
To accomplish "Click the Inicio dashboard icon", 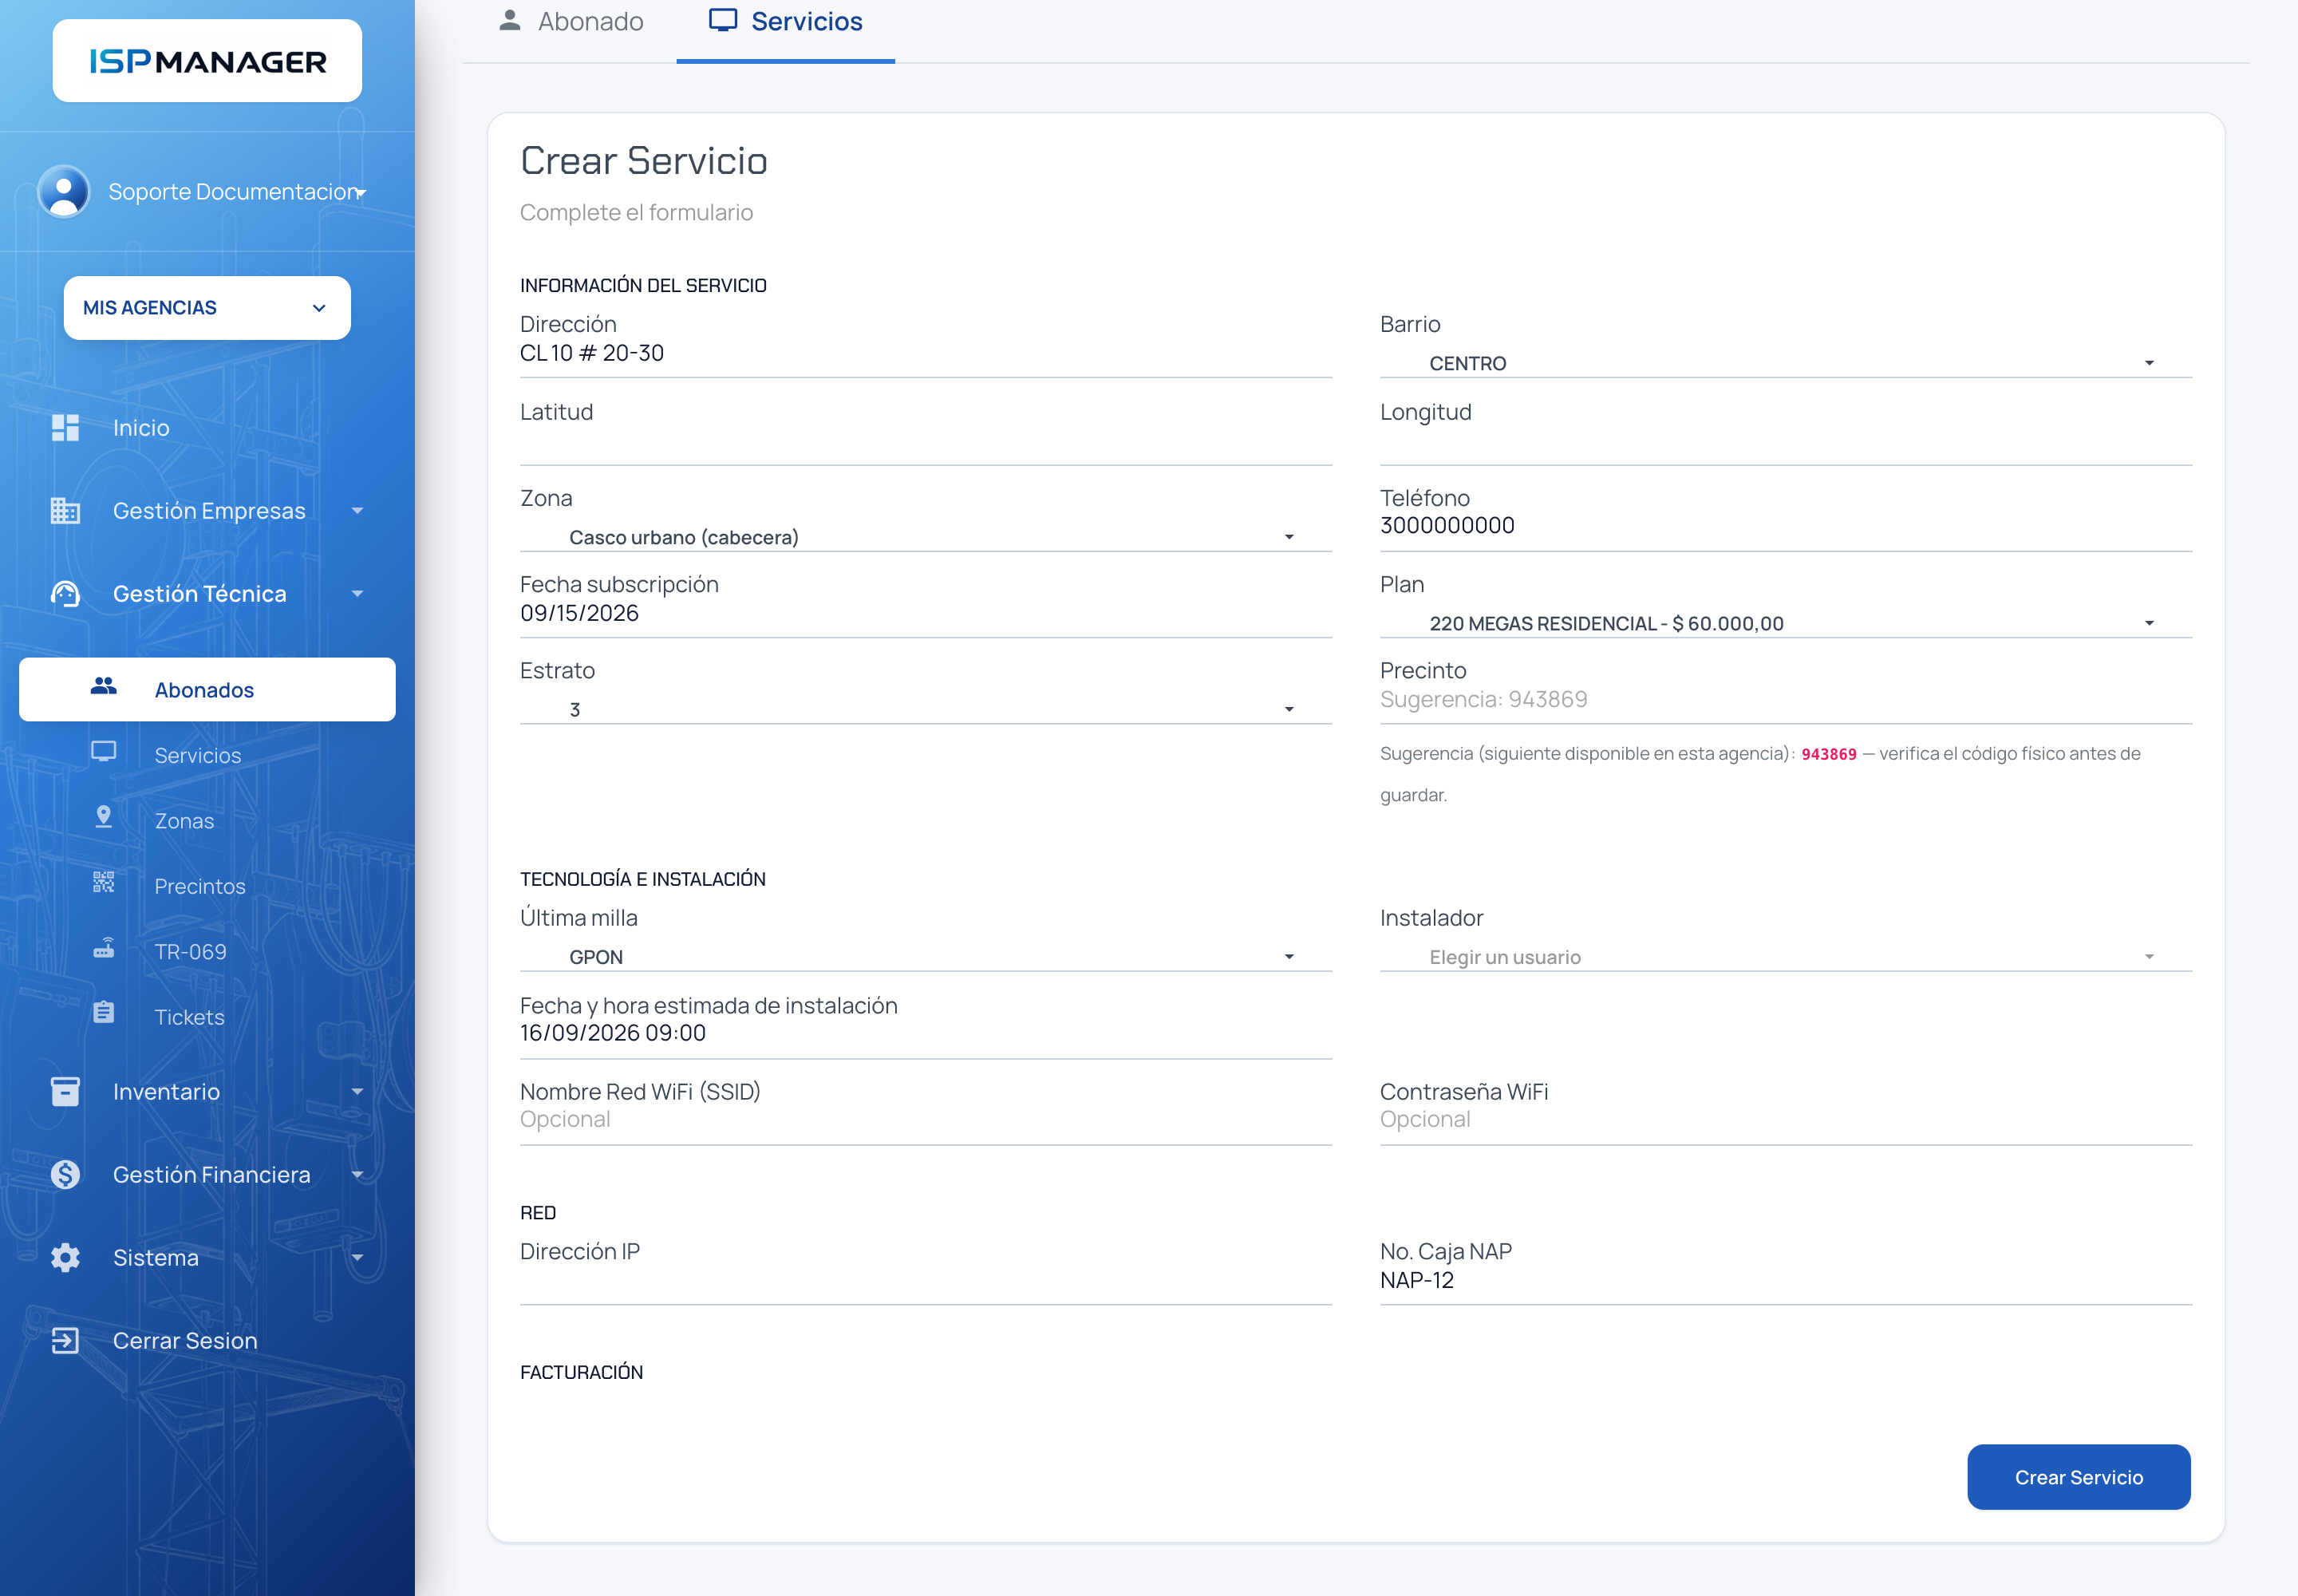I will point(65,428).
